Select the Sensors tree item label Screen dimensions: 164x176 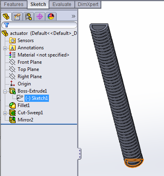tap(26, 40)
